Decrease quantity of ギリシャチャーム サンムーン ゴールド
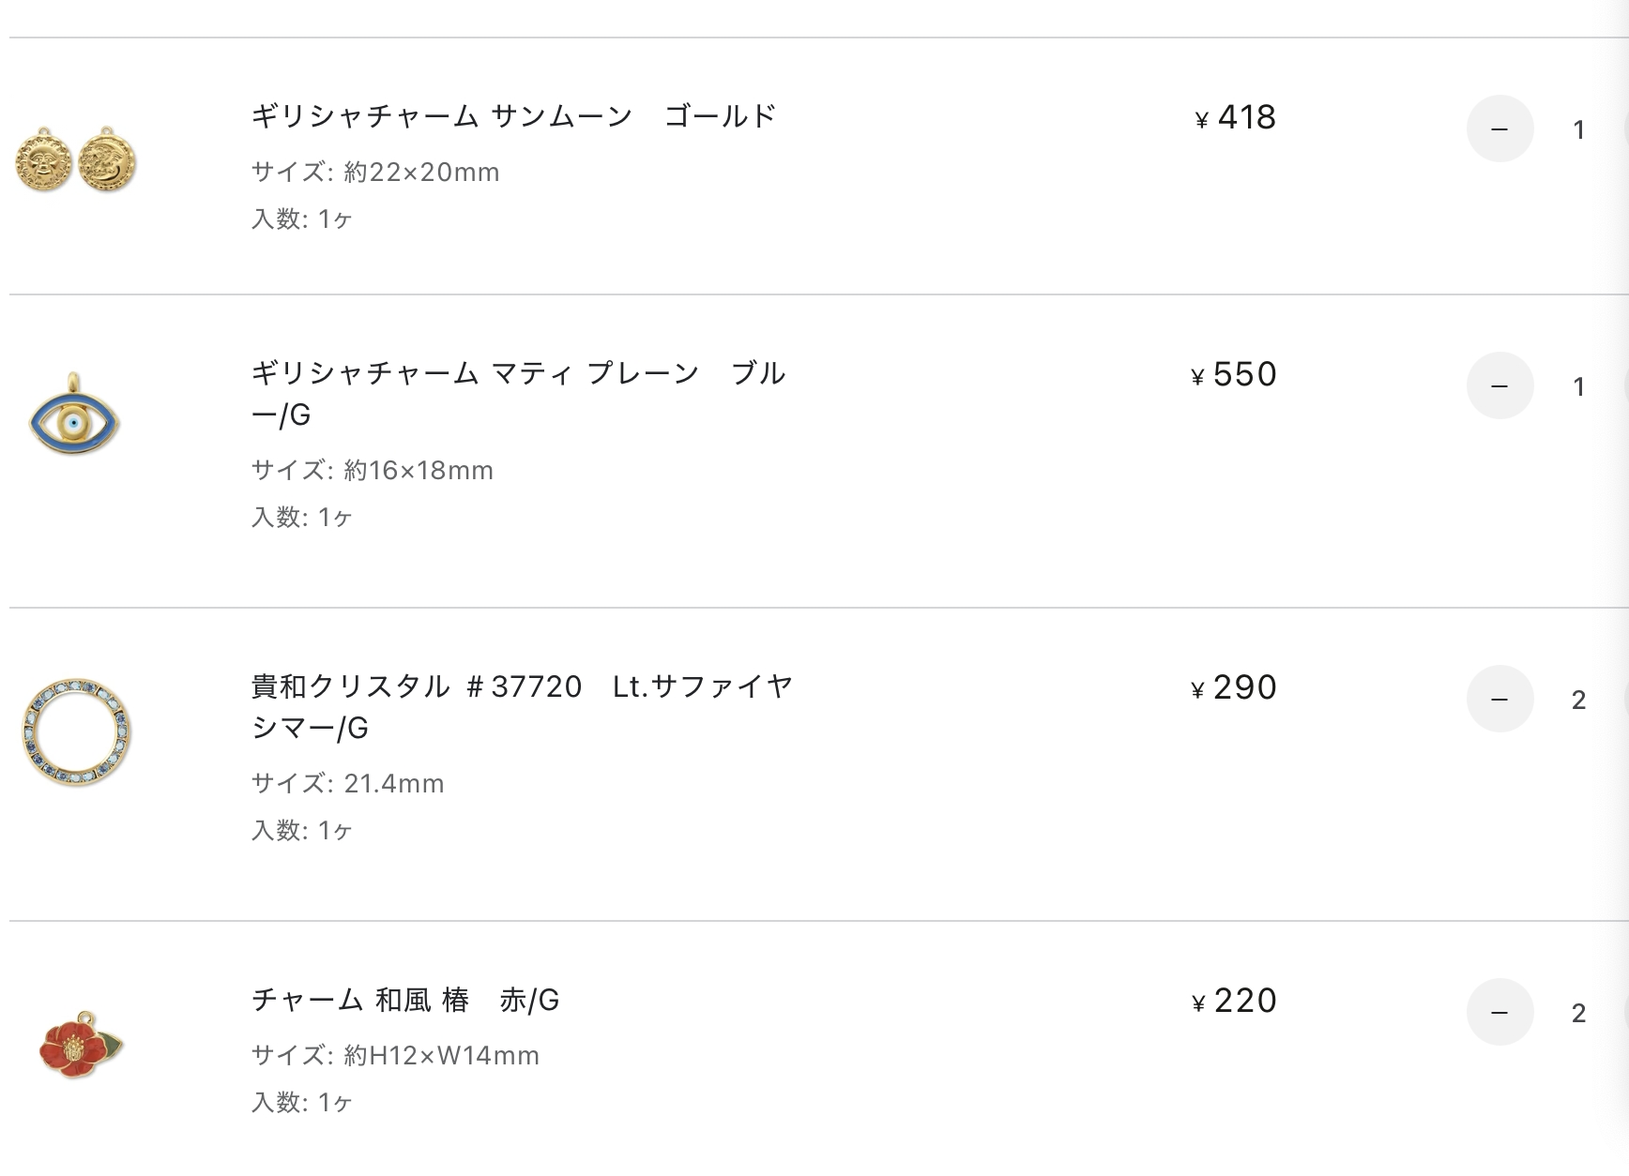Image resolution: width=1629 pixels, height=1176 pixels. pyautogui.click(x=1500, y=128)
